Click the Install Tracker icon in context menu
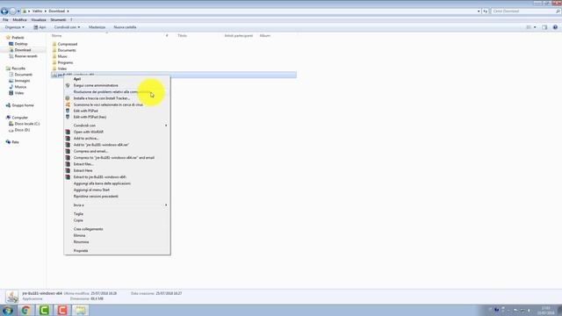562x316 pixels. [68, 98]
